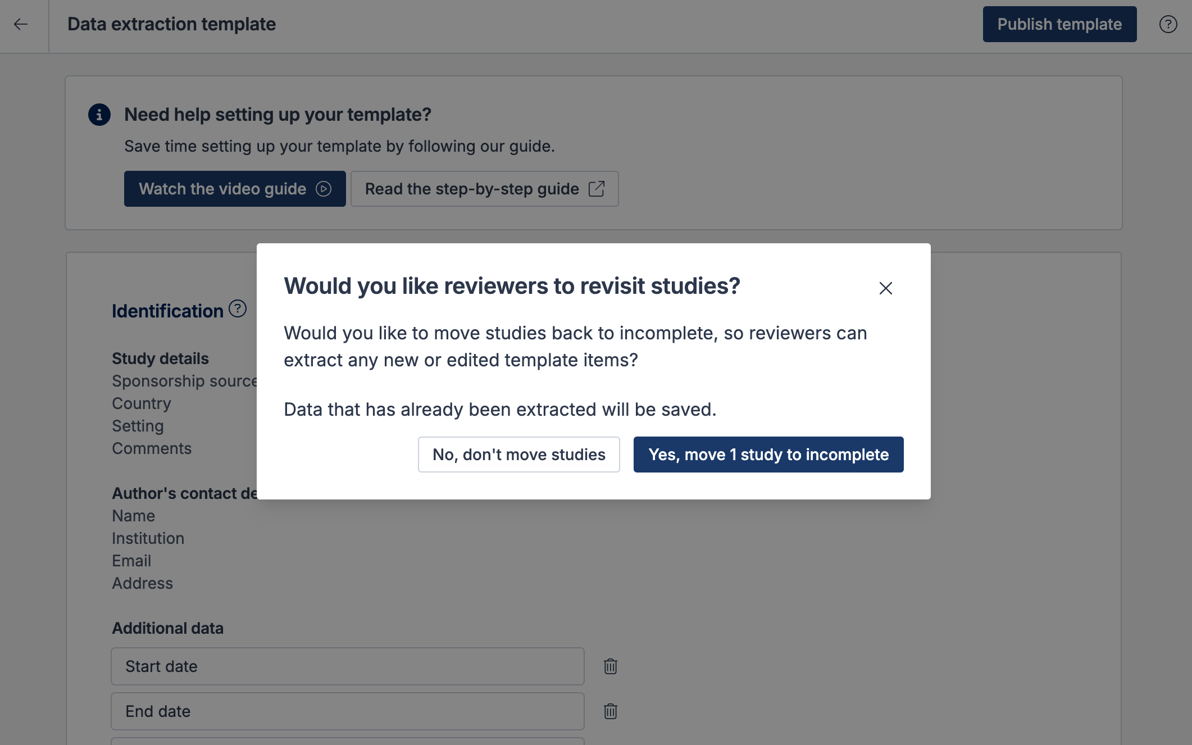The image size is (1192, 745).
Task: Close the revisit studies dialog with the X
Action: pos(885,288)
